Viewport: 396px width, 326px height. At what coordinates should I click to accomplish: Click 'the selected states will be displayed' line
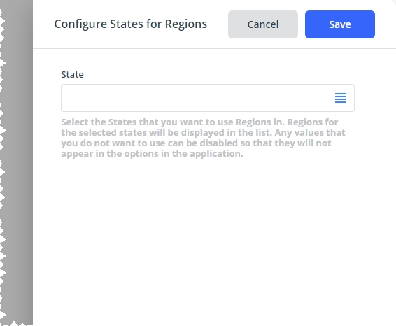tap(203, 133)
